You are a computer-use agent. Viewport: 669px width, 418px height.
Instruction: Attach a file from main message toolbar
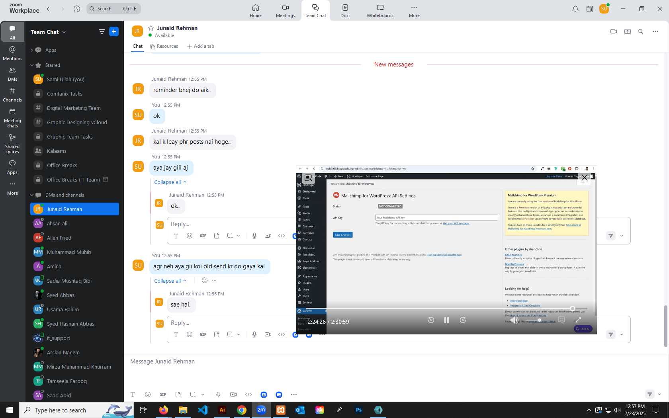(x=178, y=395)
